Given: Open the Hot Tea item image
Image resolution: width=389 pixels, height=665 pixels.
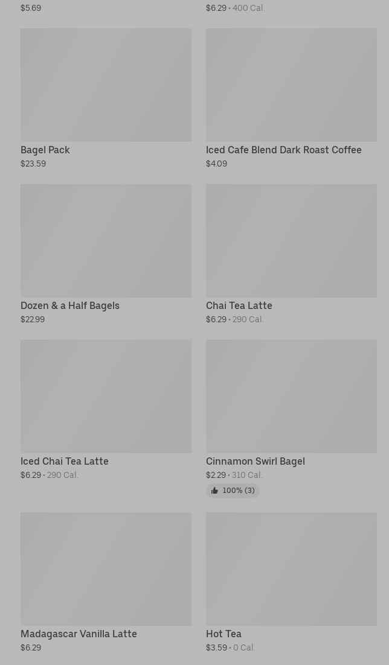Looking at the screenshot, I should [291, 569].
